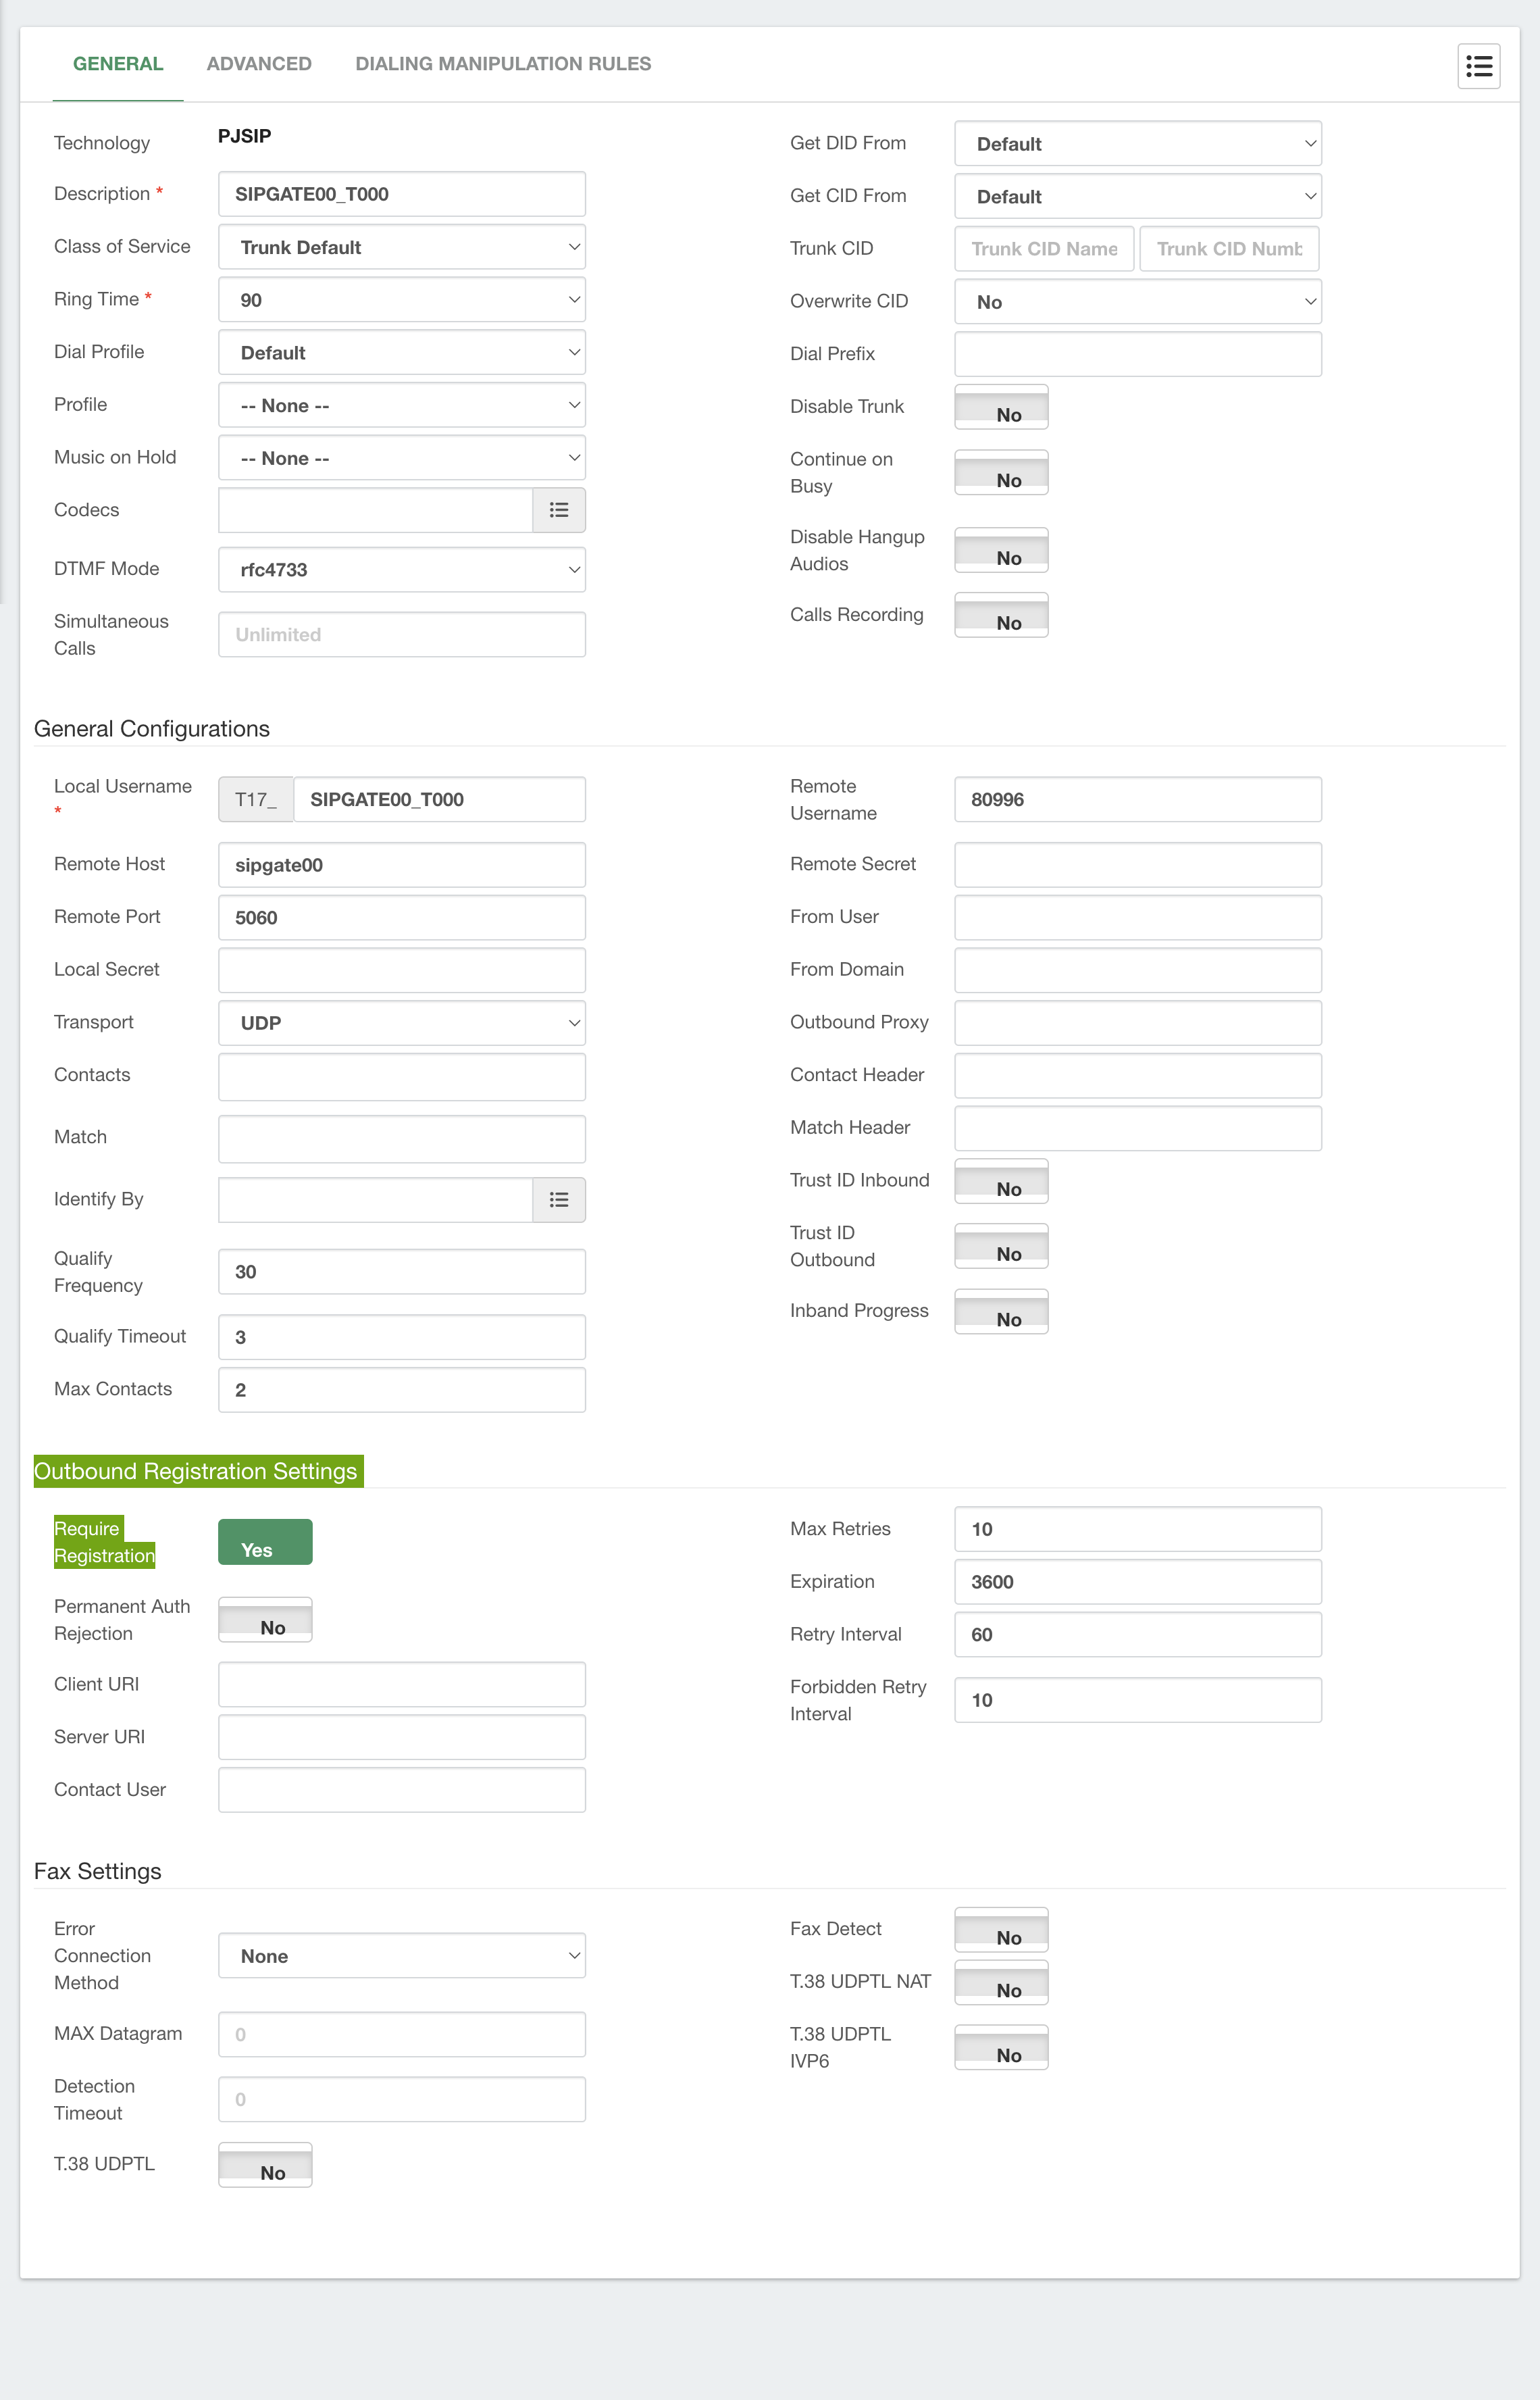Image resolution: width=1540 pixels, height=2400 pixels.
Task: Expand the Ring Time dropdown
Action: click(x=401, y=300)
